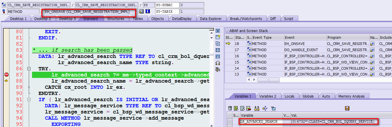The height and width of the screenshot is (127, 392).
Task: Switch to the Desktop 1 tab
Action: (18, 19)
